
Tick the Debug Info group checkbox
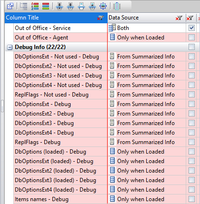pyautogui.click(x=191, y=47)
